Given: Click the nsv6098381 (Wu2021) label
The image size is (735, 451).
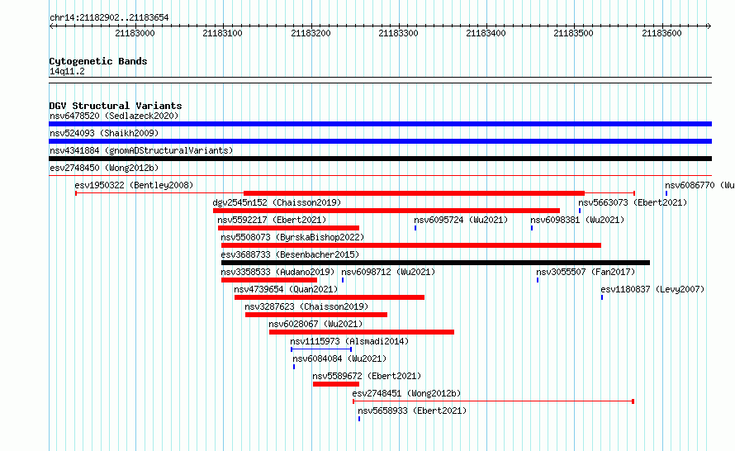Looking at the screenshot, I should tap(577, 220).
